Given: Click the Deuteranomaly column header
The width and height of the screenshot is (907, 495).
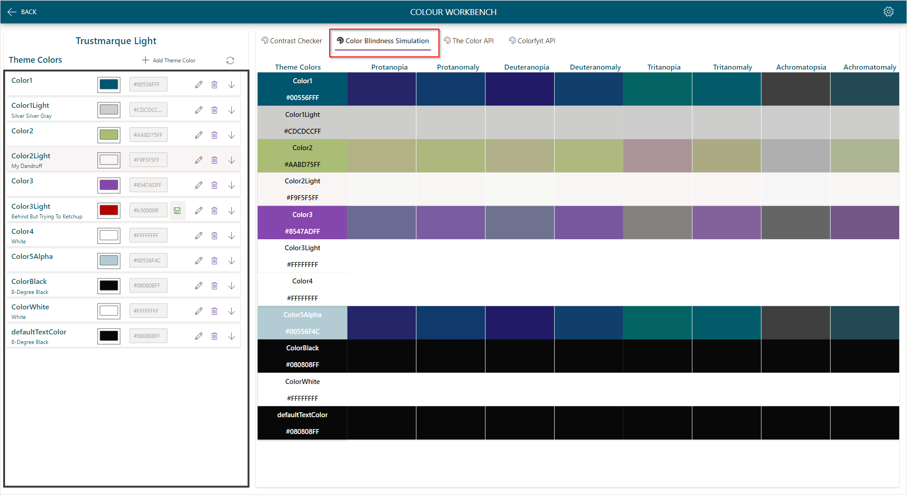Looking at the screenshot, I should [595, 67].
